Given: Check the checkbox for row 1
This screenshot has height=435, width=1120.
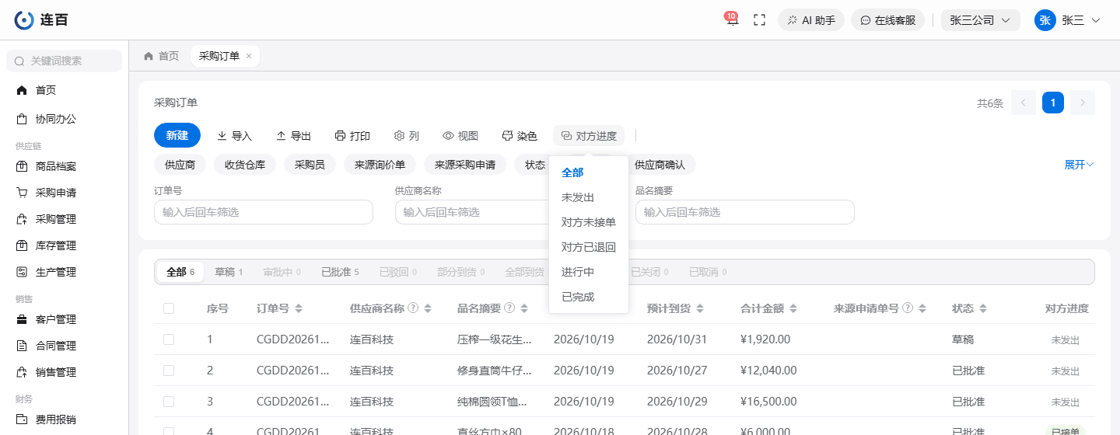Looking at the screenshot, I should tap(169, 339).
